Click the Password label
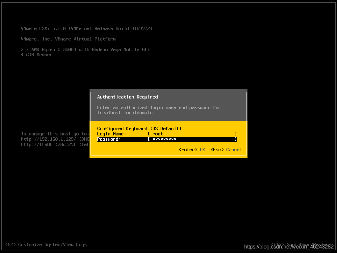Screen dimensions: 337x253 click(109, 139)
